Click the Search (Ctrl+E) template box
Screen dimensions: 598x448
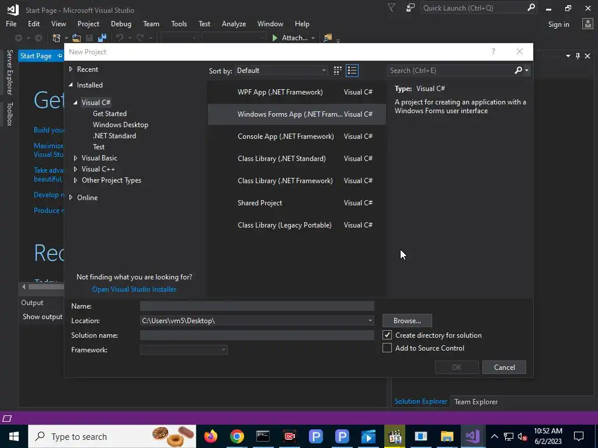[x=451, y=71]
